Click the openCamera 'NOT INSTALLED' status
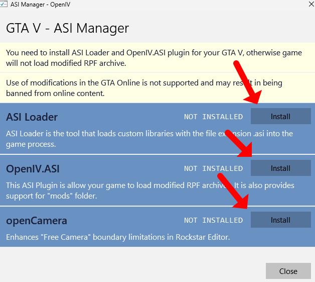 tap(213, 221)
